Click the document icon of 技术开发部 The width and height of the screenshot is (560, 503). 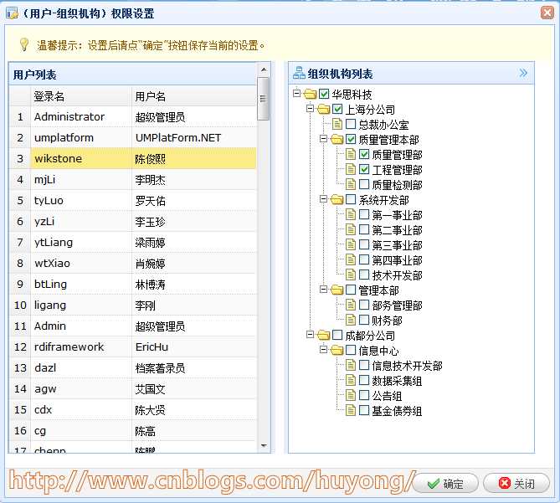tap(351, 275)
